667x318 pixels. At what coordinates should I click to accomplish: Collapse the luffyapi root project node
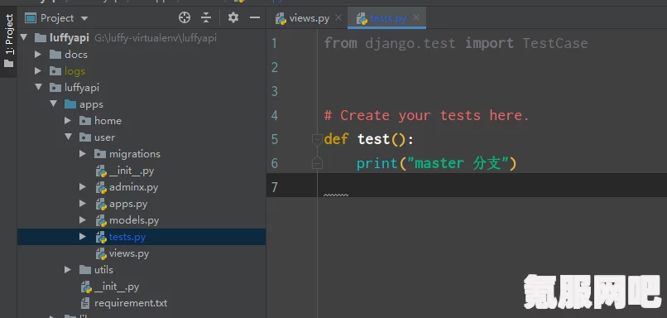[23, 37]
